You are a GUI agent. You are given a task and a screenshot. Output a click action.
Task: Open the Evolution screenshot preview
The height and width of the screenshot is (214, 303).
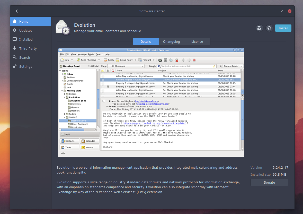coord(151,102)
